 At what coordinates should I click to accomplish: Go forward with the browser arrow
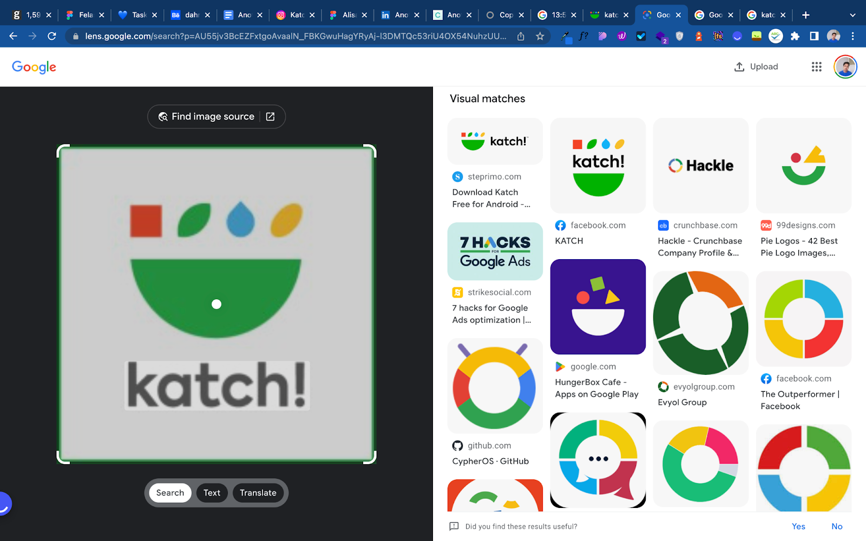(x=32, y=36)
